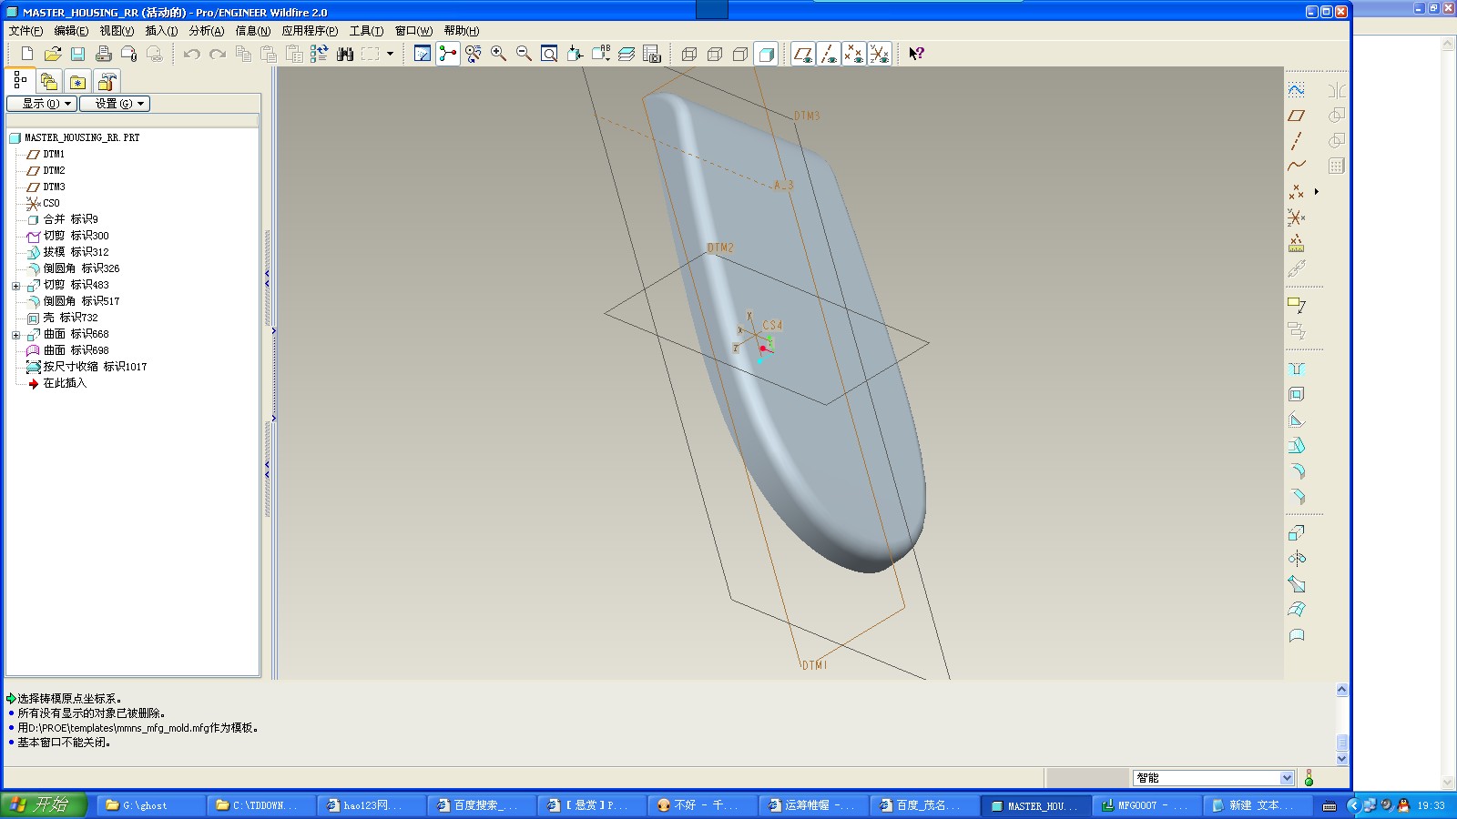
Task: Toggle datum axes display on/off
Action: pyautogui.click(x=828, y=54)
